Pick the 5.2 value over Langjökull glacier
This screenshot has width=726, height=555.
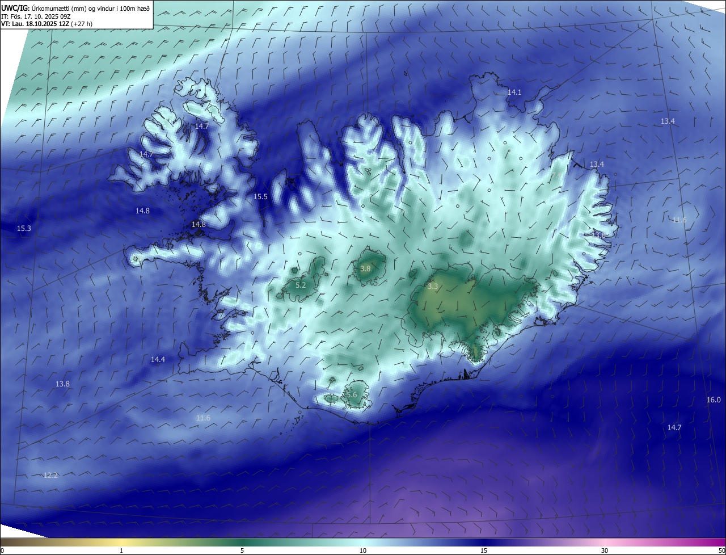tap(301, 285)
